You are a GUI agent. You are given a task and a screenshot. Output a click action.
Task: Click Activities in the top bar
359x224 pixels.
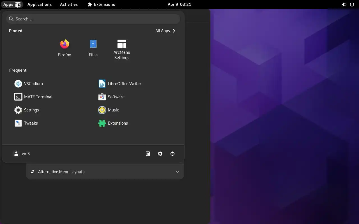(69, 4)
